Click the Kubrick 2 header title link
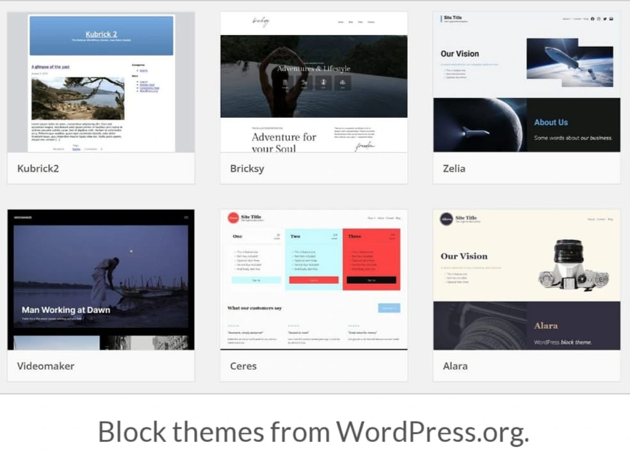 click(101, 34)
